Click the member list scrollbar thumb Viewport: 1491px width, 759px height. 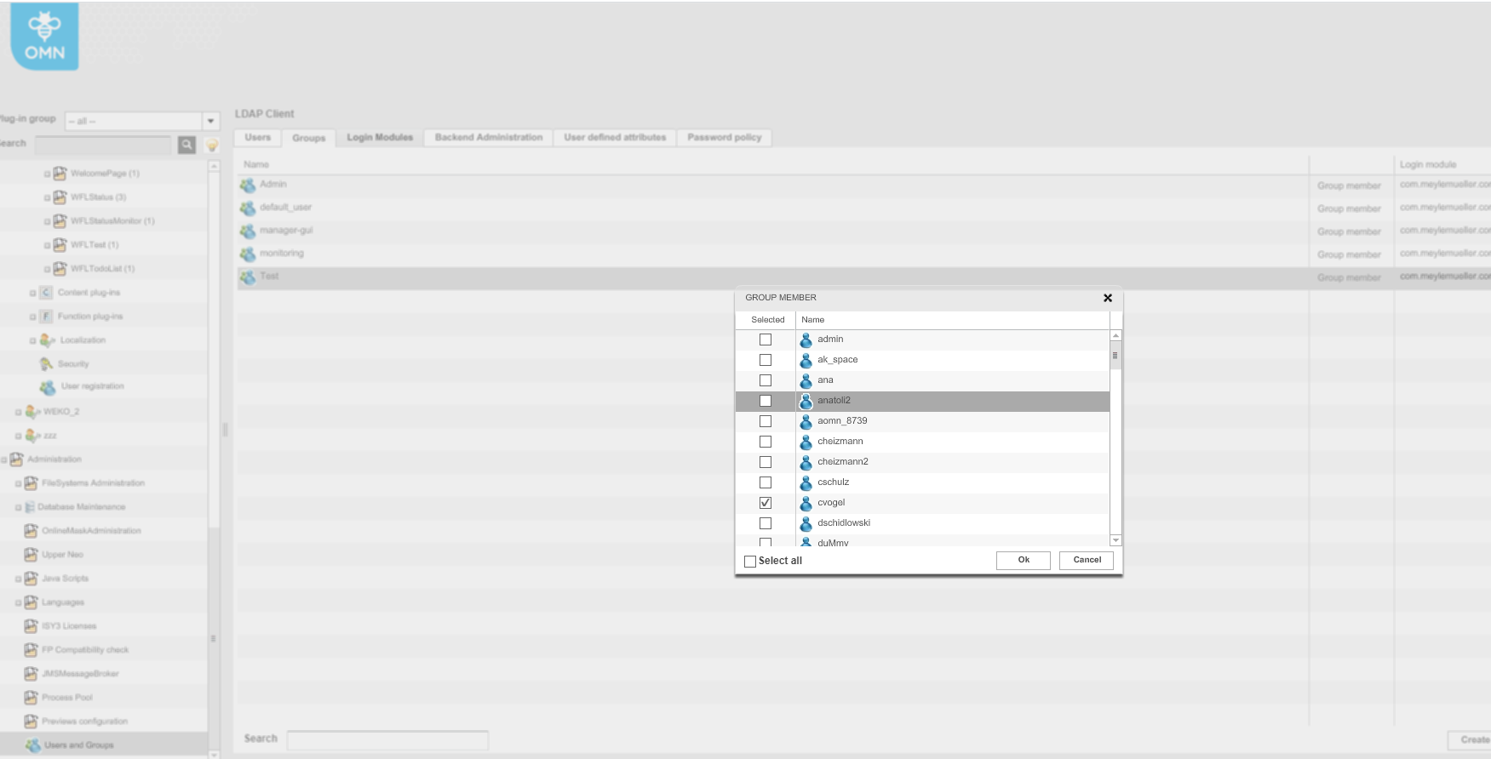tap(1115, 356)
